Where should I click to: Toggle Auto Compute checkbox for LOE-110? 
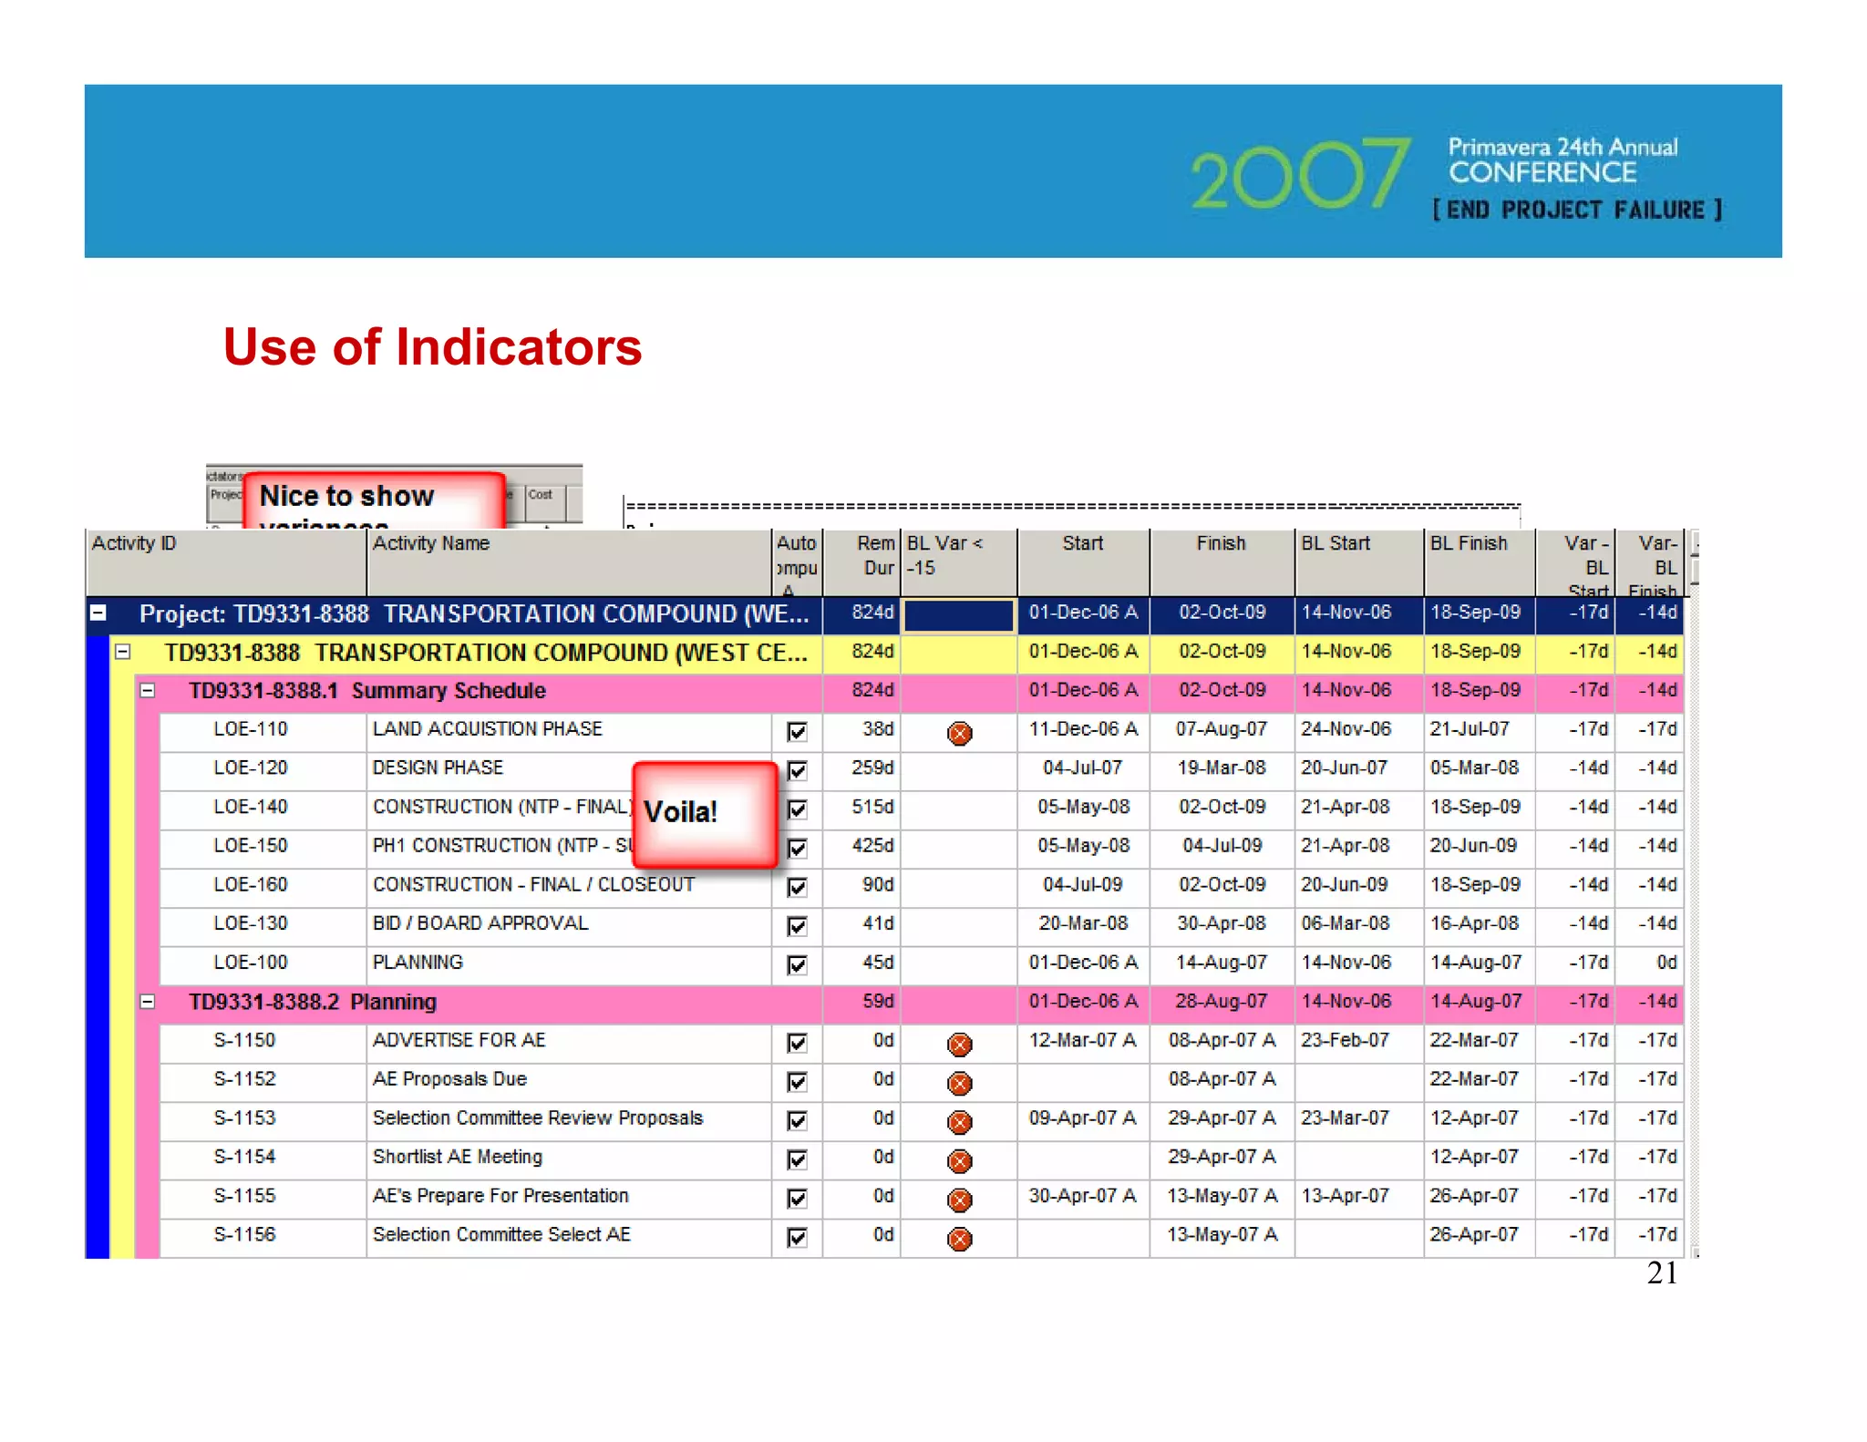[x=797, y=731]
